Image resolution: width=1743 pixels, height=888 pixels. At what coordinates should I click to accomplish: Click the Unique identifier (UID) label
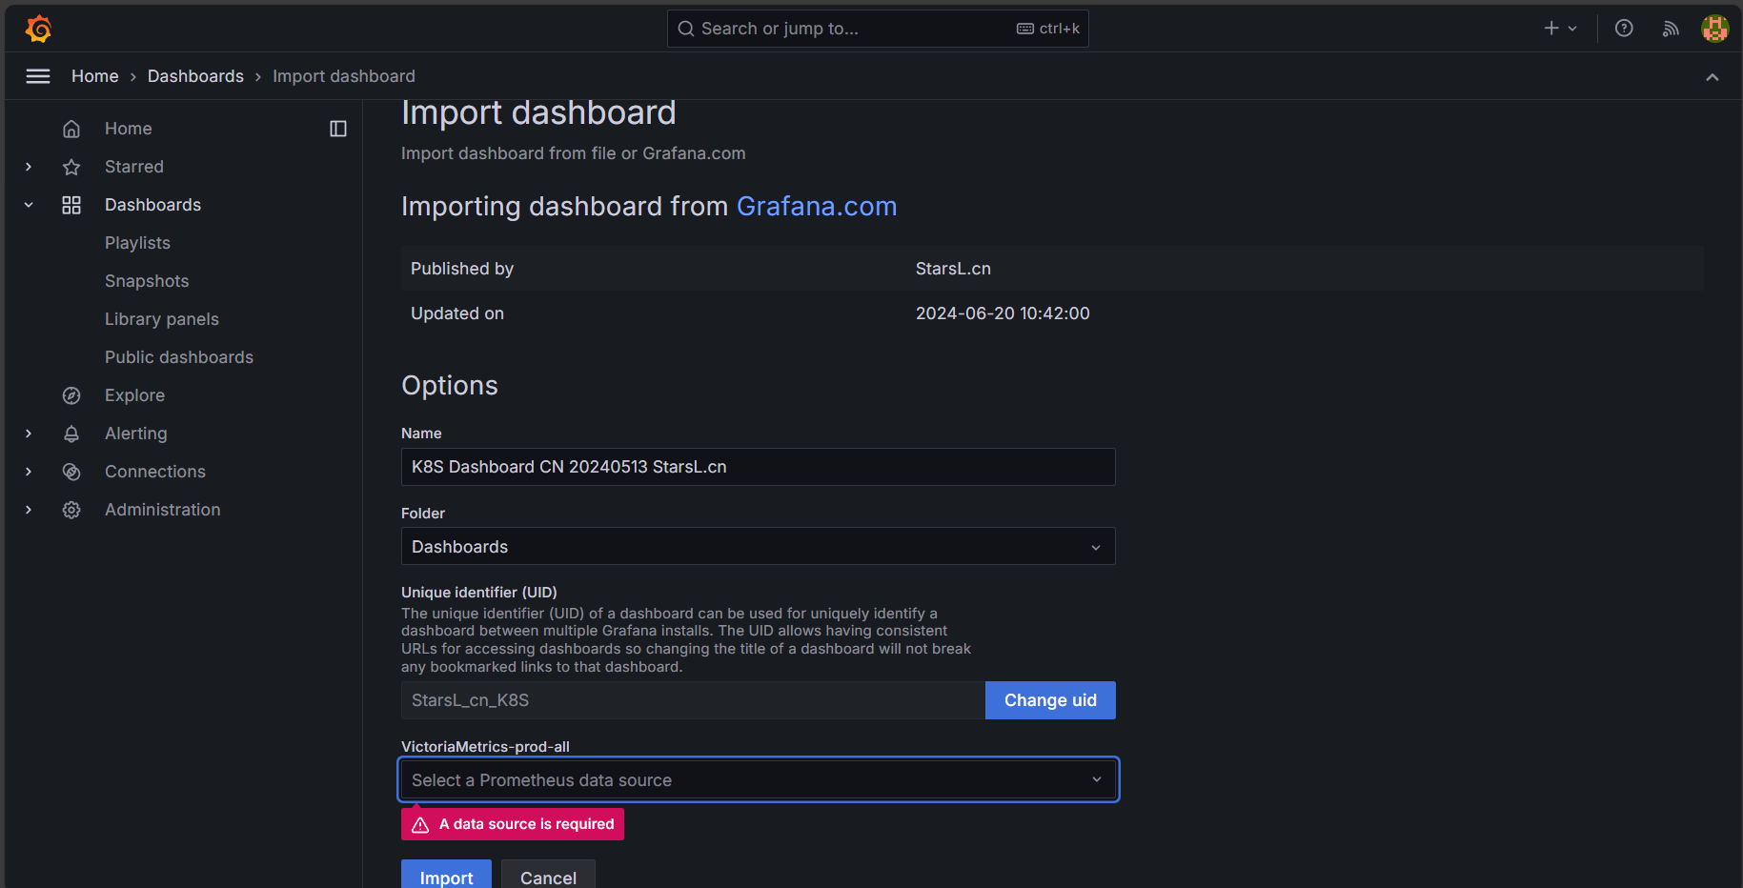(x=479, y=593)
